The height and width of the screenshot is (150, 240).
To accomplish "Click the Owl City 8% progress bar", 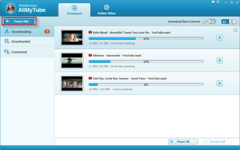I will click(x=146, y=84).
